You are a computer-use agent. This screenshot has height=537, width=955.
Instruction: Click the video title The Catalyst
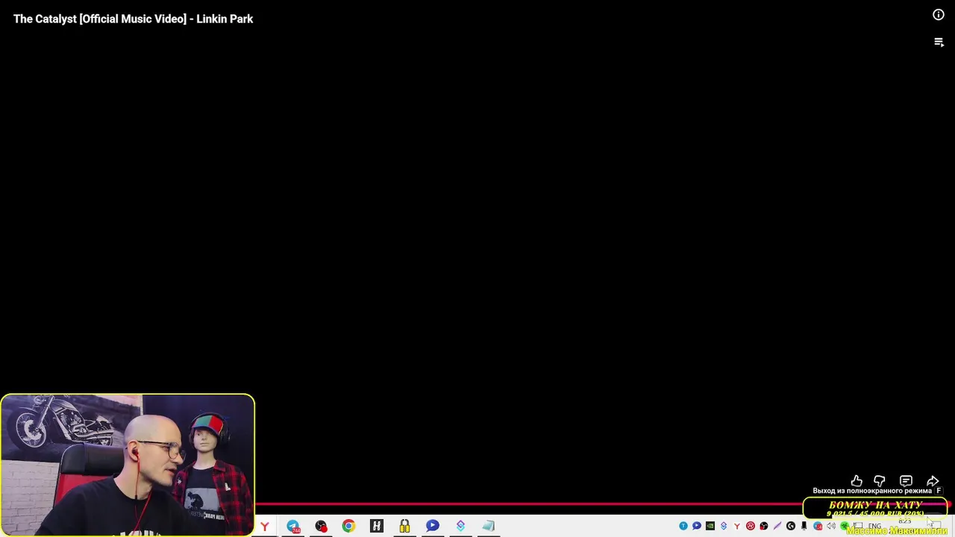(x=133, y=19)
